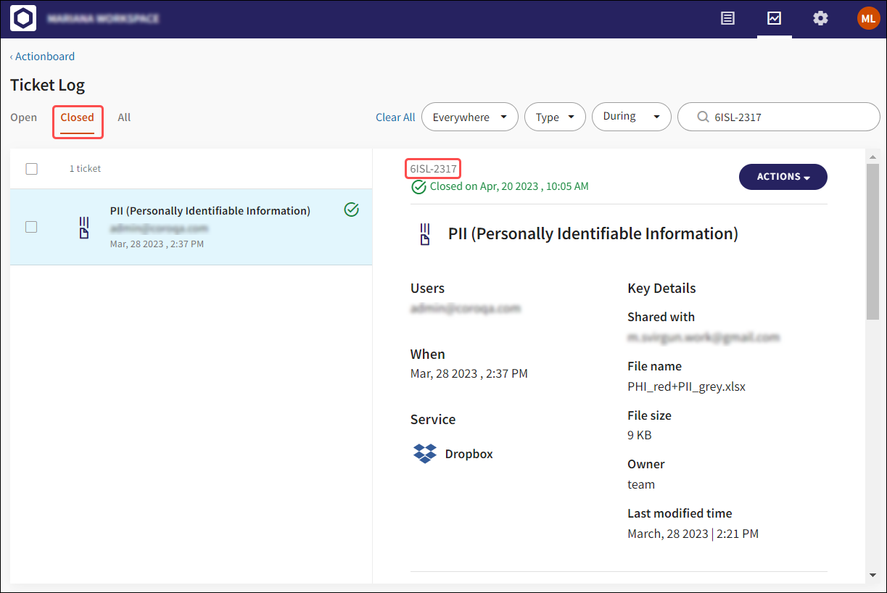Toggle the select-all tickets checkbox

[x=32, y=169]
